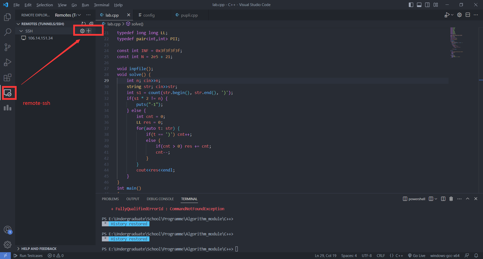Customize layout from title bar

coord(436,5)
